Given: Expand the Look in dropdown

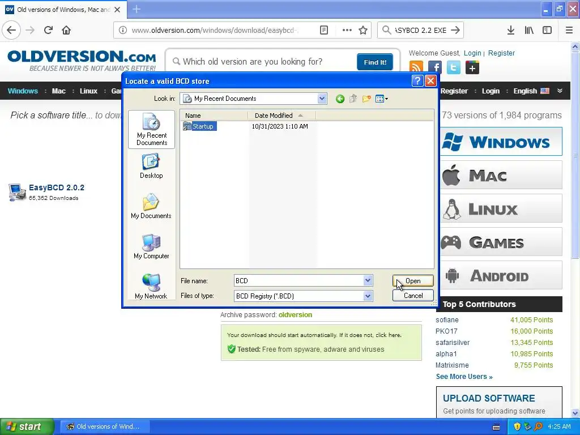Looking at the screenshot, I should tap(322, 99).
